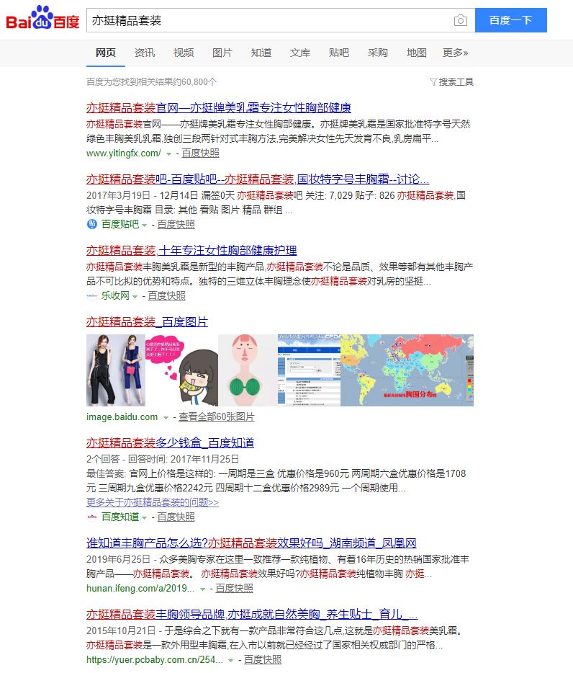This screenshot has width=573, height=673.
Task: Expand arrow next to yuer.pcbaby.com.cn
Action: coord(231,661)
